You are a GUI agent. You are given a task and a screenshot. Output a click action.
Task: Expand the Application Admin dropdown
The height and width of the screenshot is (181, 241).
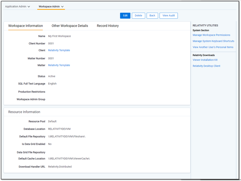17,7
